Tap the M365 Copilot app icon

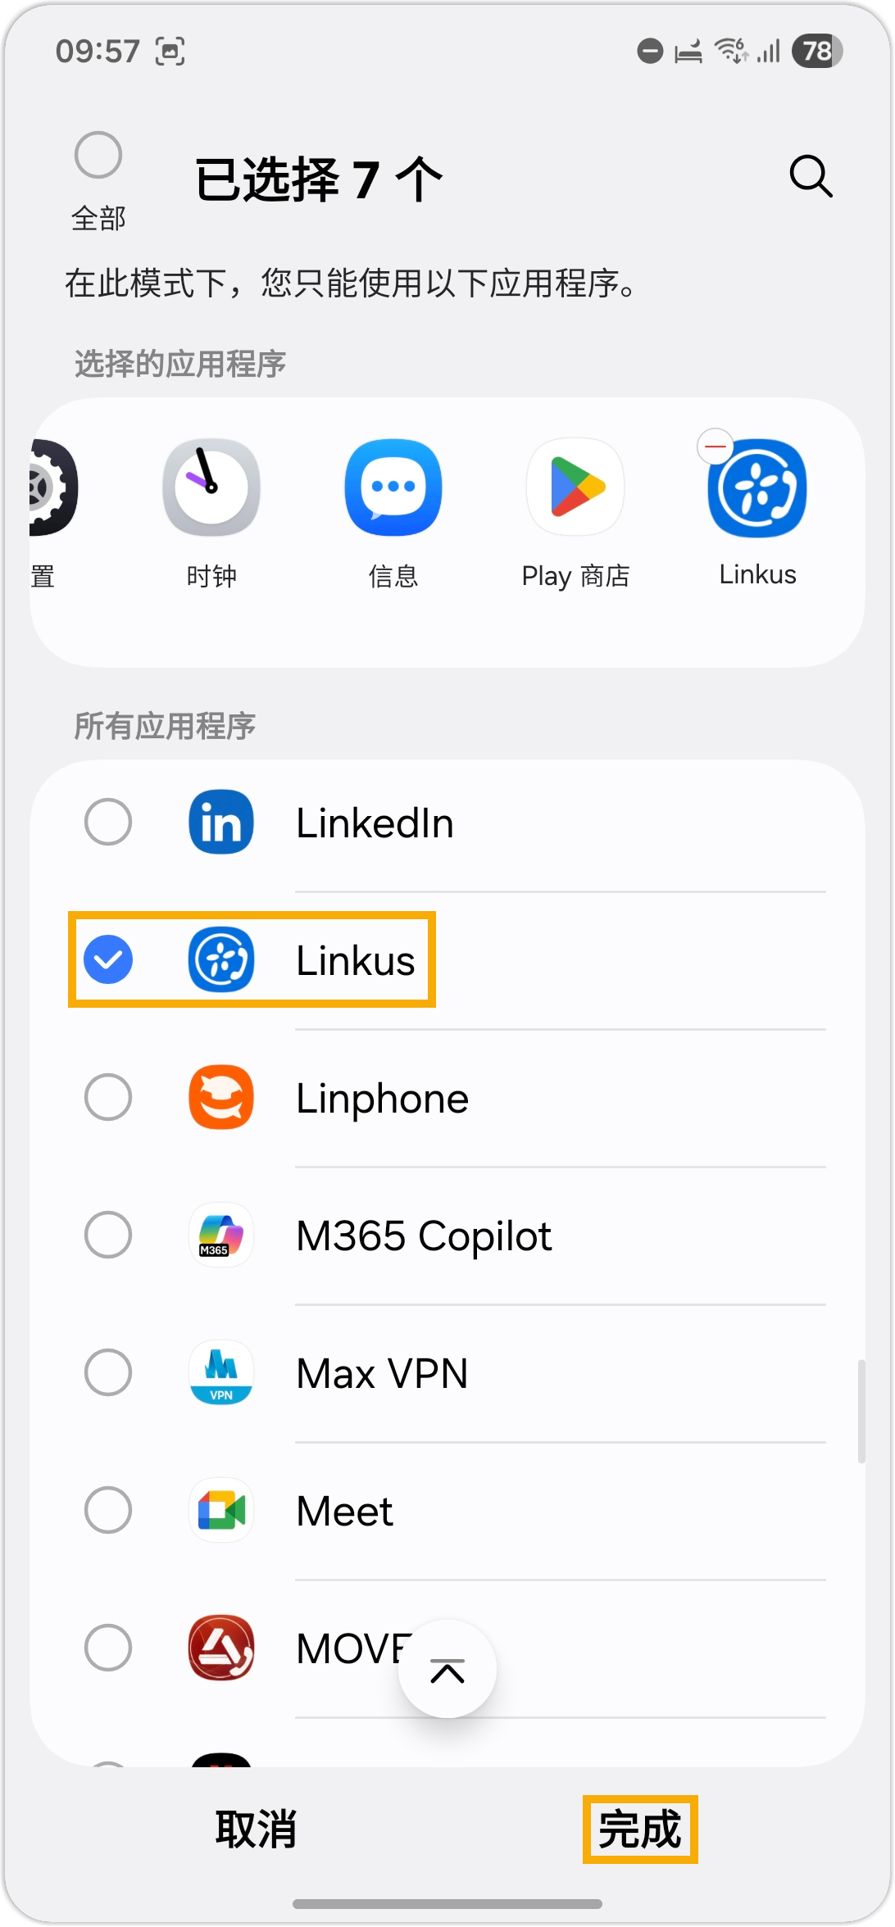tap(221, 1235)
